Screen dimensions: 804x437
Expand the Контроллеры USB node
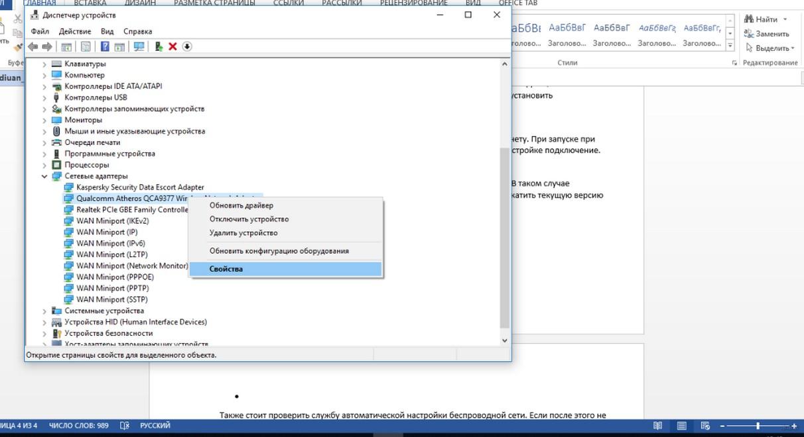point(44,98)
